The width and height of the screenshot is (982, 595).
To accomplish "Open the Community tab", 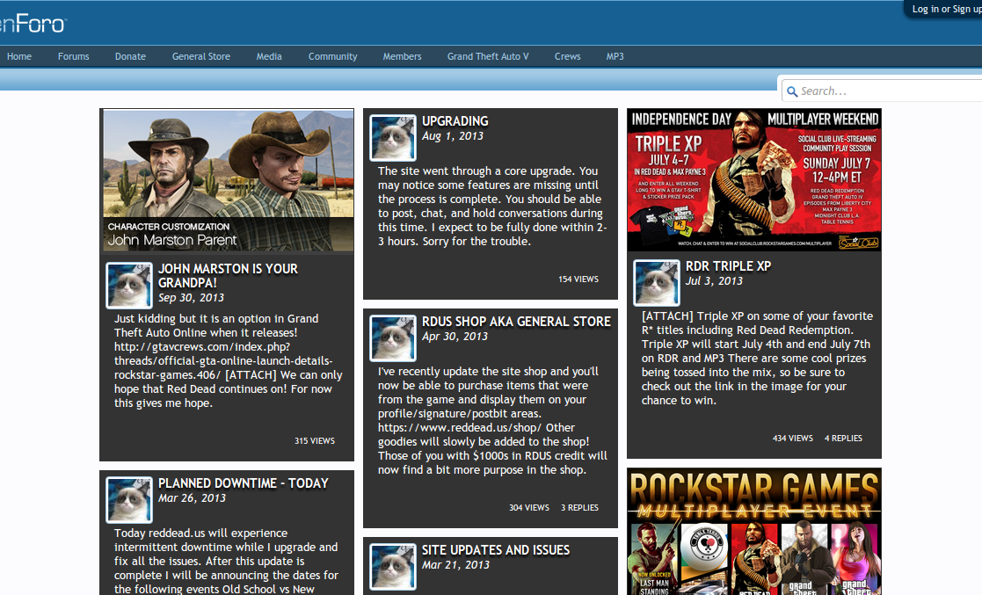I will tap(332, 56).
